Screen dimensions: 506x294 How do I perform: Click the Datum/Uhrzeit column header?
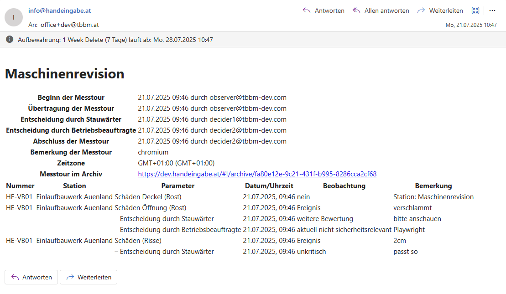269,186
